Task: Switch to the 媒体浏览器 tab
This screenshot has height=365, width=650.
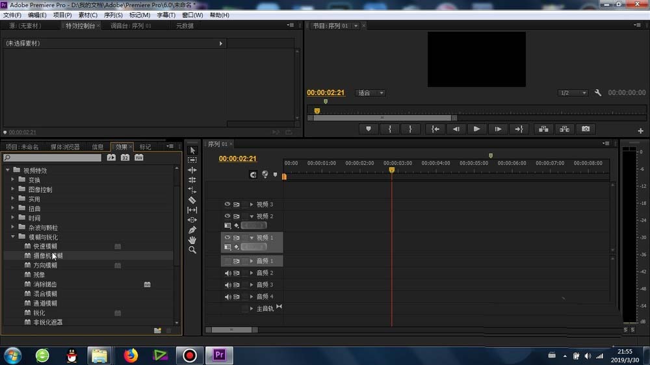Action: pyautogui.click(x=65, y=147)
